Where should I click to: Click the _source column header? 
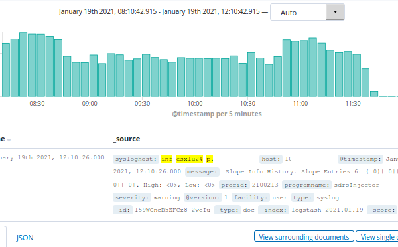(x=127, y=139)
